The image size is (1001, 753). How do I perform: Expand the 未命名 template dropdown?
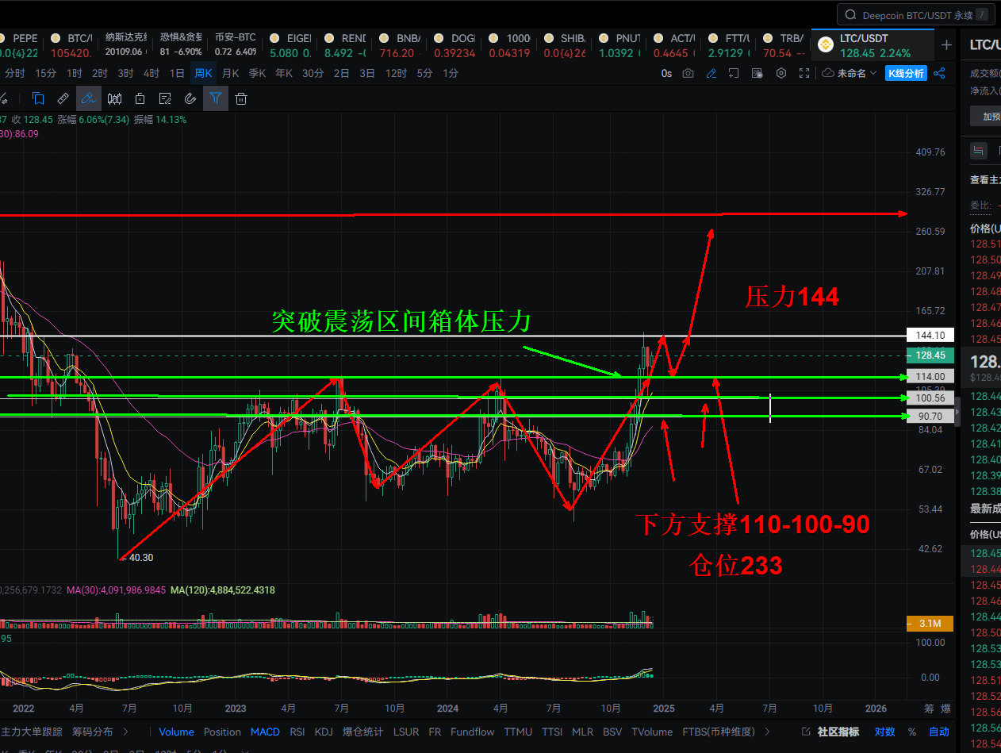pos(849,73)
